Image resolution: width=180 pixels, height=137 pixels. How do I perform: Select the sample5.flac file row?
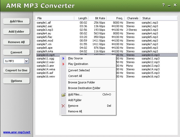pos(107,37)
